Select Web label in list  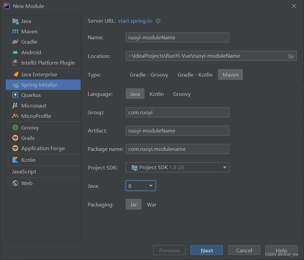pos(27,183)
